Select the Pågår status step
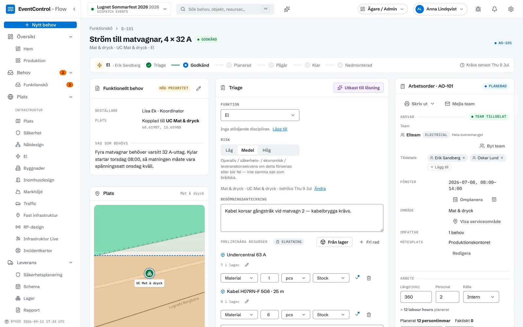 278,65
